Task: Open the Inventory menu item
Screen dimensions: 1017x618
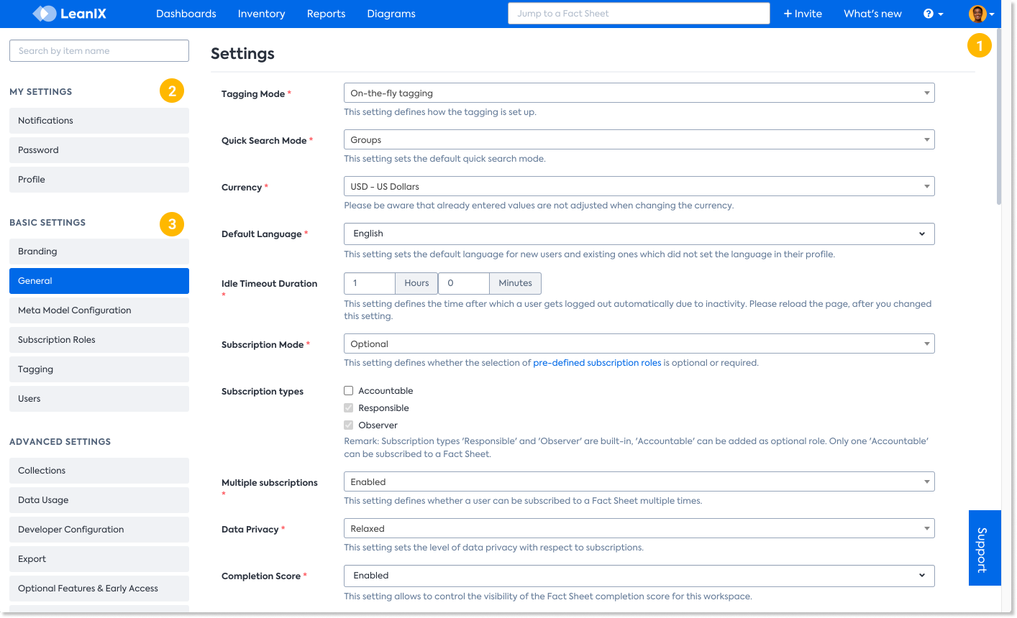Action: point(261,14)
